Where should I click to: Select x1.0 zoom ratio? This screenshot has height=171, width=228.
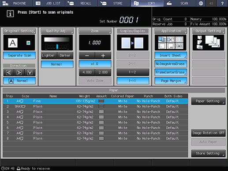point(95,64)
